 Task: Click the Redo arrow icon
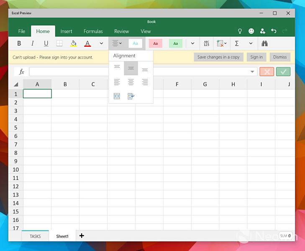point(285,31)
